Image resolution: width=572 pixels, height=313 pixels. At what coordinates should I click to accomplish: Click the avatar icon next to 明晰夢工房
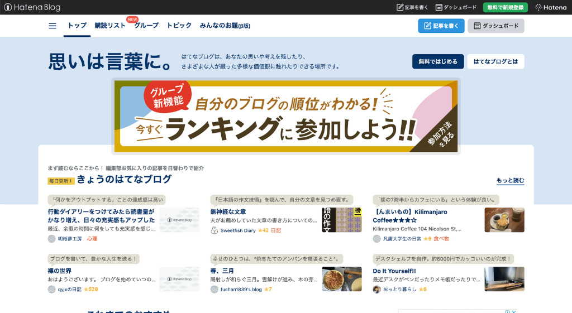[51, 239]
